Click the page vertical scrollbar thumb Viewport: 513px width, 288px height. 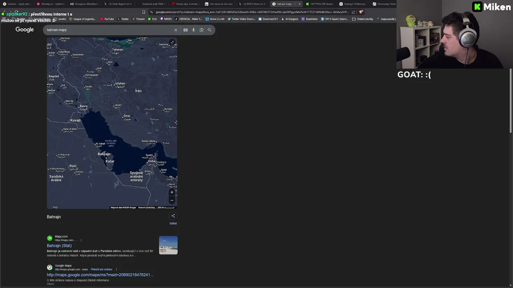tap(511, 100)
